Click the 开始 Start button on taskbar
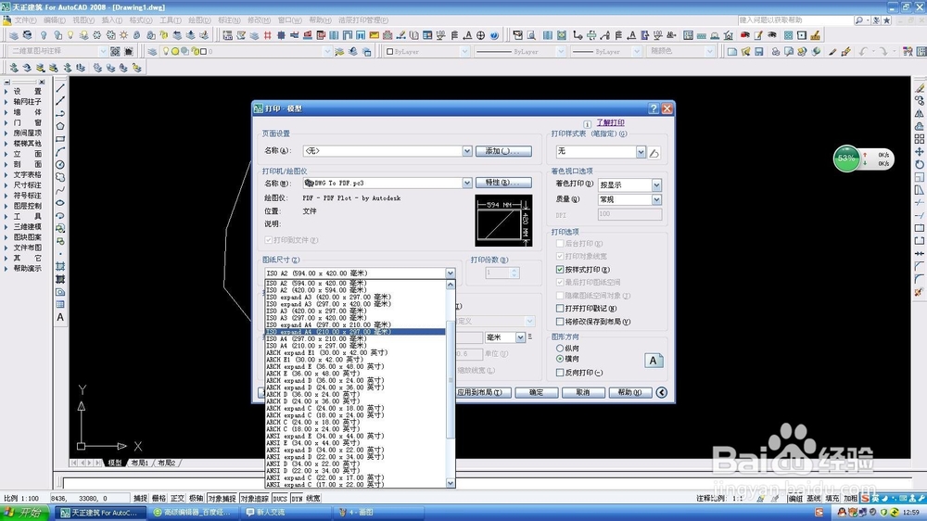This screenshot has height=521, width=927. [x=24, y=512]
